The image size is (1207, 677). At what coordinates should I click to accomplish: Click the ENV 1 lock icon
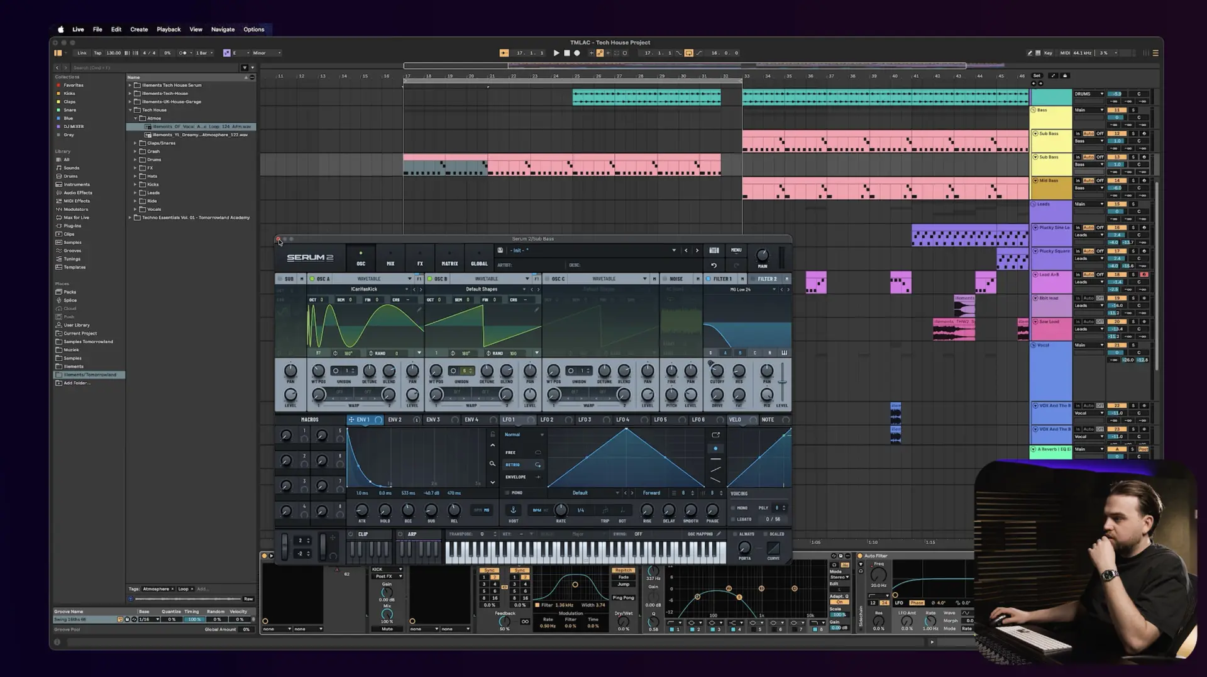click(x=492, y=434)
